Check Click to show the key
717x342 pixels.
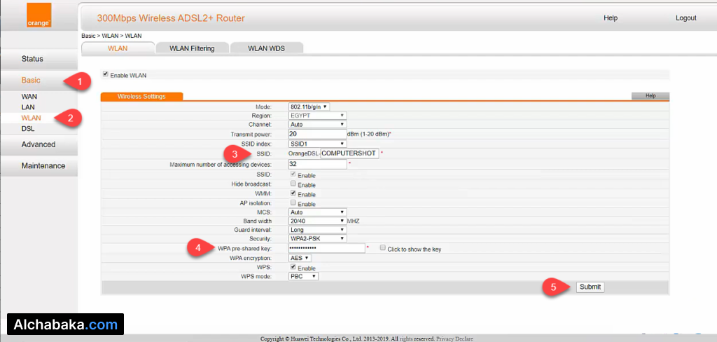tap(382, 248)
